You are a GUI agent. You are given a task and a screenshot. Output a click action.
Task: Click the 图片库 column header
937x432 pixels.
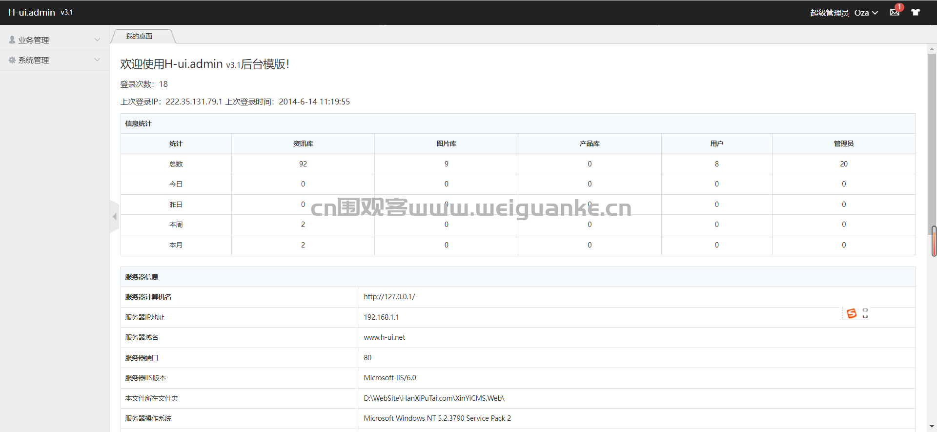tap(447, 144)
